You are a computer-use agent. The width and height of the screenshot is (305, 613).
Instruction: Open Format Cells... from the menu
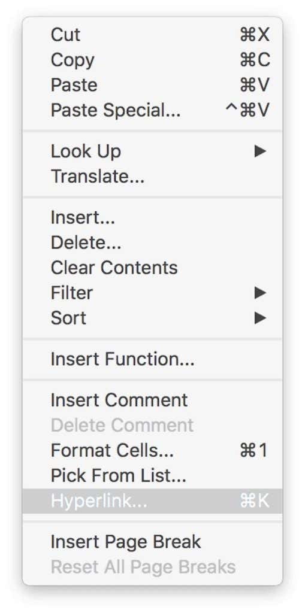[x=152, y=450]
